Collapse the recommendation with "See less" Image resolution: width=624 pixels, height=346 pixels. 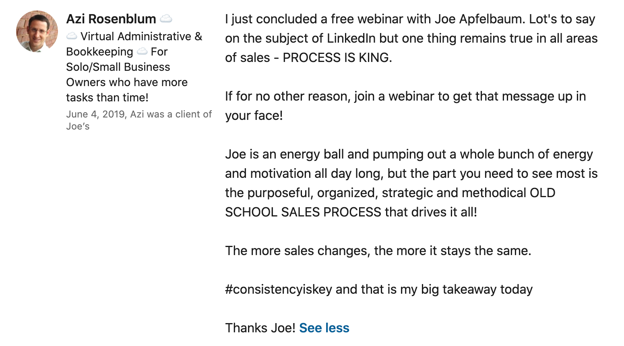pyautogui.click(x=324, y=328)
